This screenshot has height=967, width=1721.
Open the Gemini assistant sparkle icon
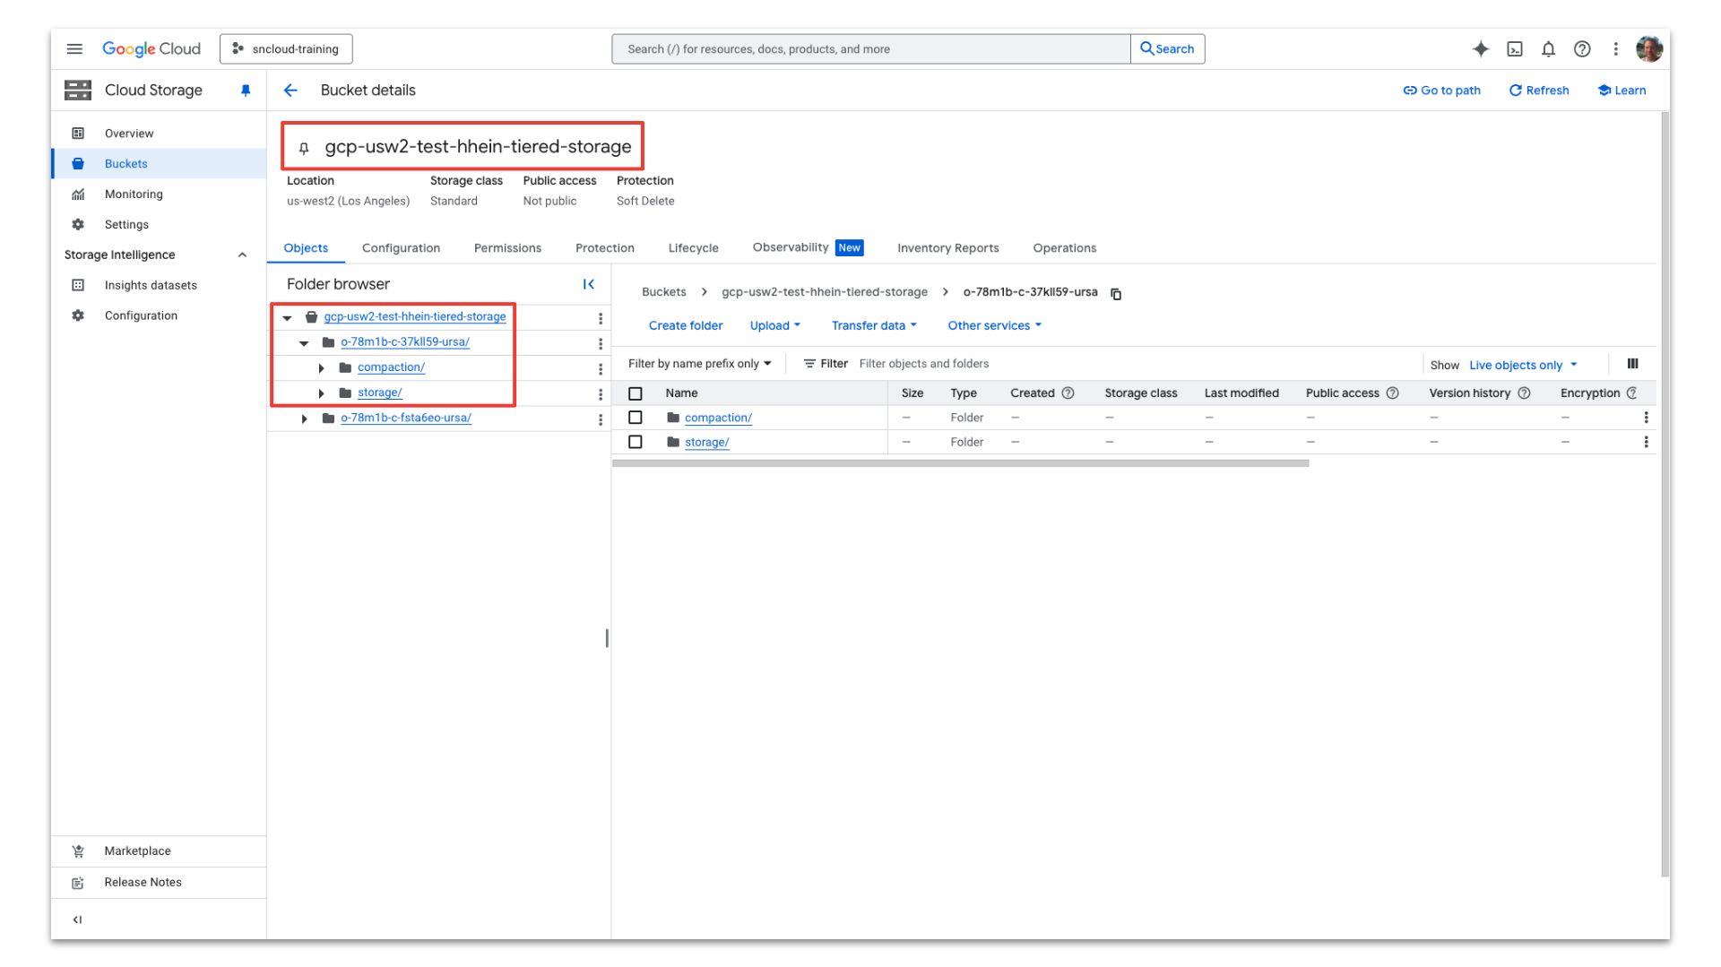tap(1480, 49)
